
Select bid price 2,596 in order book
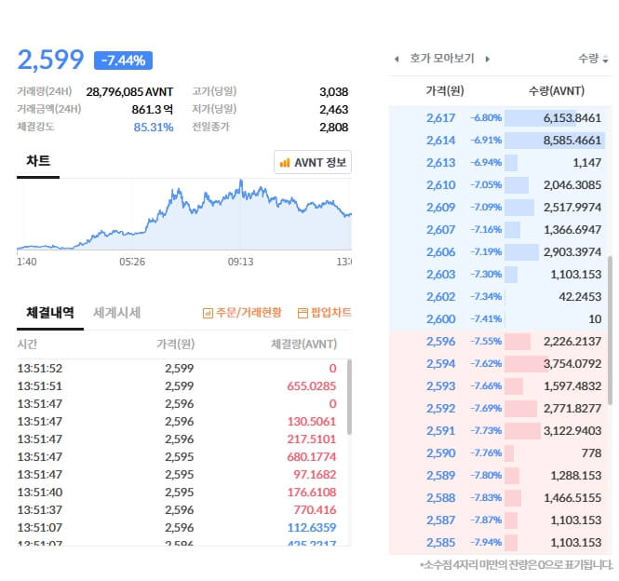[440, 342]
